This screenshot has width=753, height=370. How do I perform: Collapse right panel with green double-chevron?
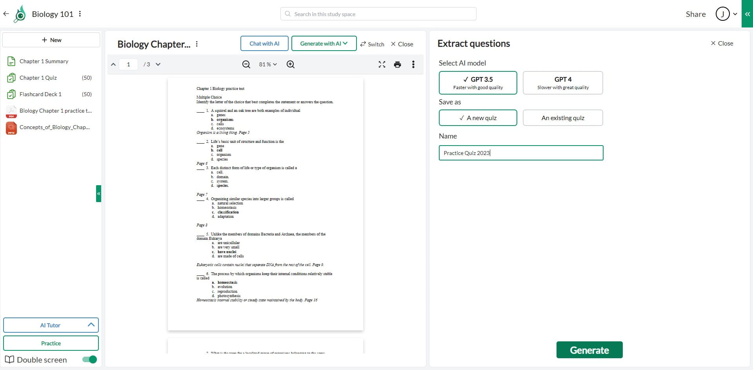tap(747, 14)
